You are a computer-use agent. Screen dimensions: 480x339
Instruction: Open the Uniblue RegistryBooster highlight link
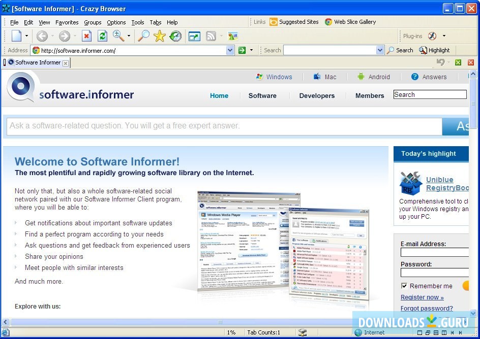(448, 184)
